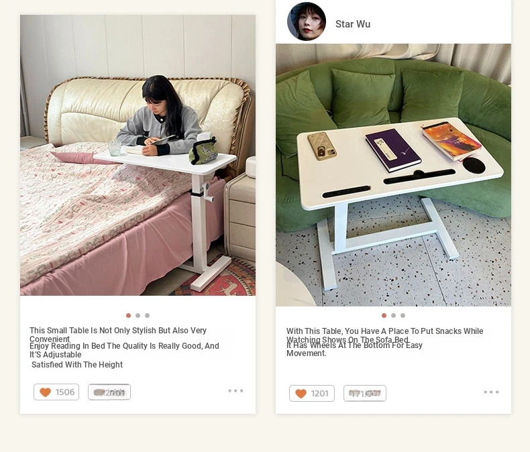530x452 pixels.
Task: Go to third carousel dot under sofa photo
Action: pos(403,315)
